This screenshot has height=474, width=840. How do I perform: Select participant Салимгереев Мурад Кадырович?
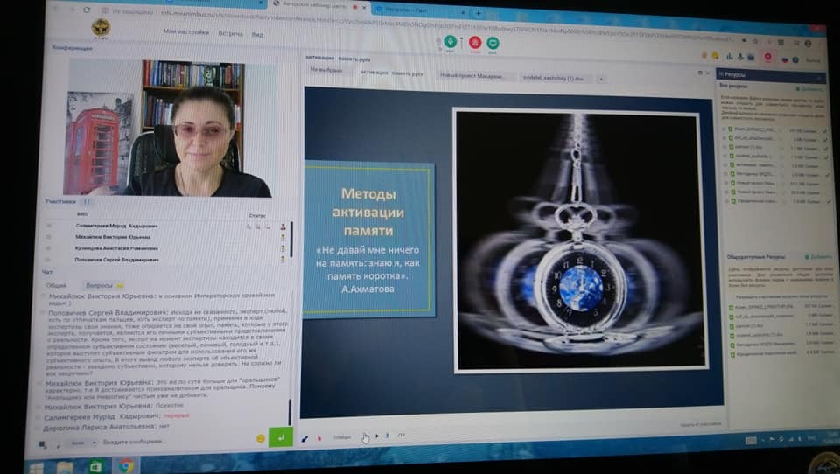click(116, 226)
